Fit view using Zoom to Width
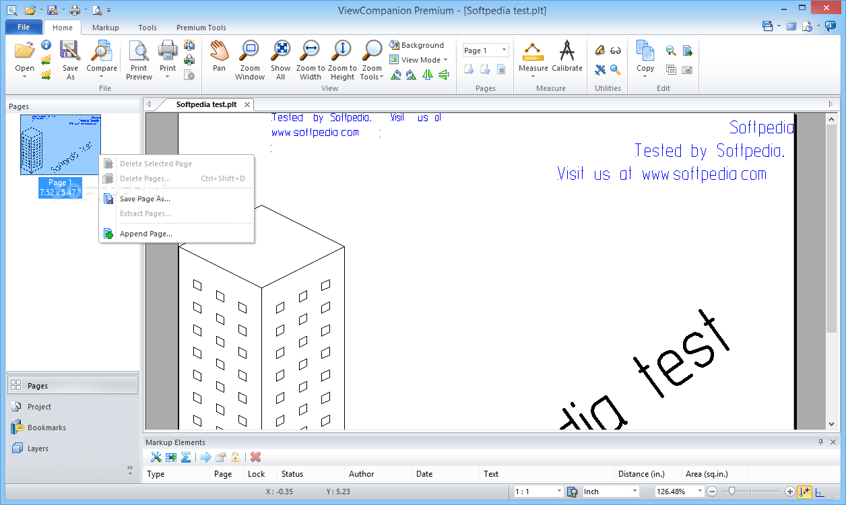This screenshot has width=846, height=505. [311, 60]
